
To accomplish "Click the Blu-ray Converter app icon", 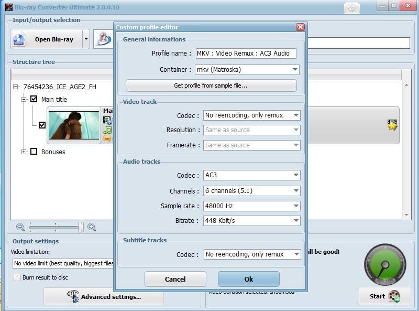I will coord(9,7).
